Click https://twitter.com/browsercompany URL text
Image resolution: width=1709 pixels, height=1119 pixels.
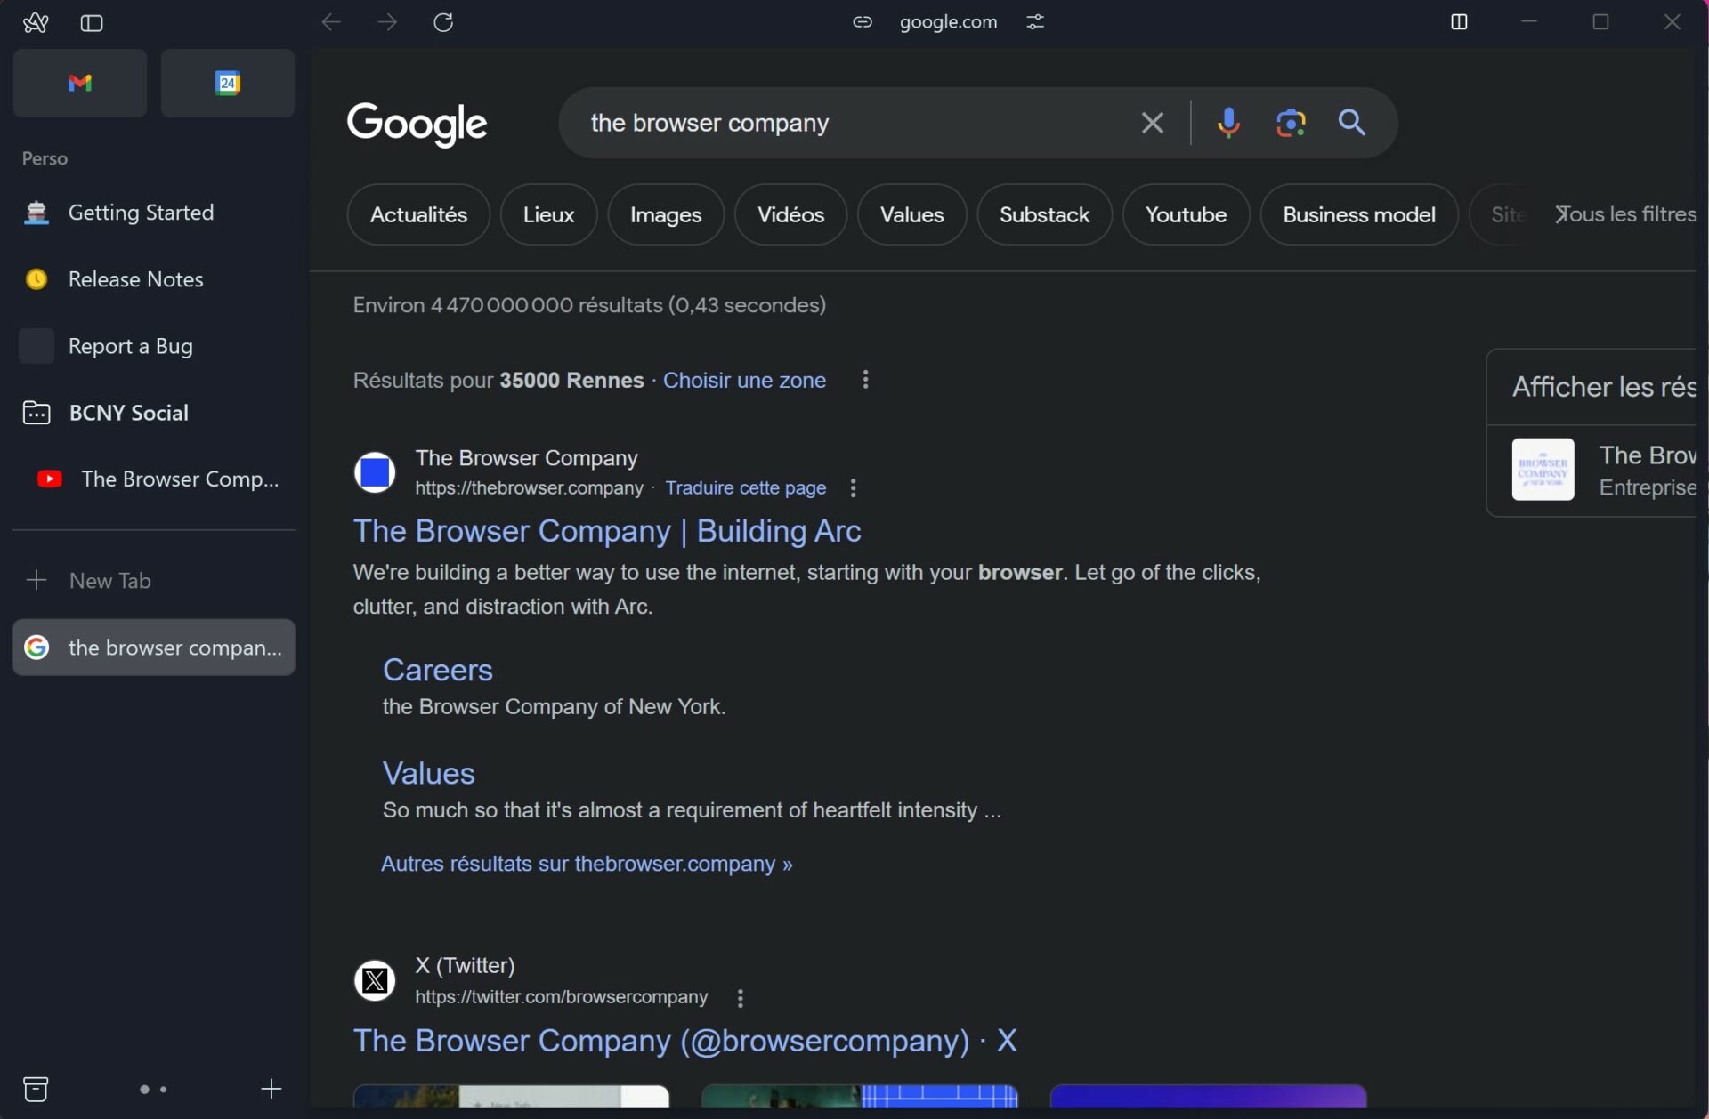point(561,997)
